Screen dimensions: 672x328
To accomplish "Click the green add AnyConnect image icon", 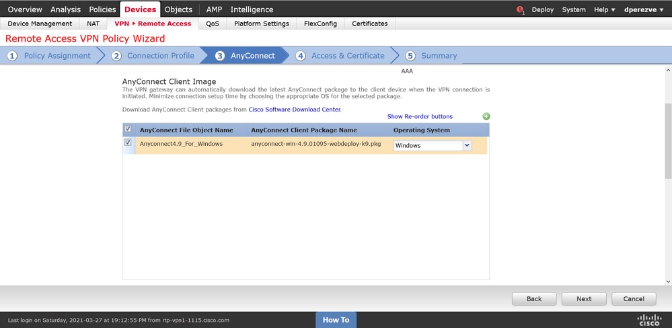I will tap(486, 116).
